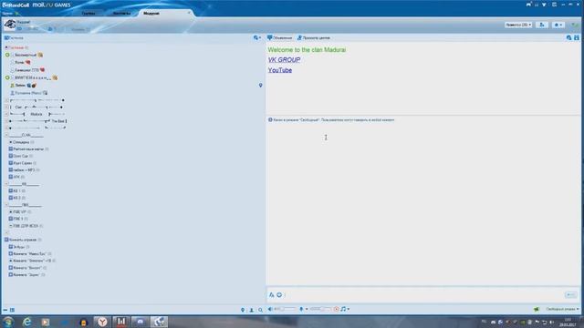Collapse all channels with minus icon at bottom-left
The height and width of the screenshot is (328, 584).
click(5, 310)
